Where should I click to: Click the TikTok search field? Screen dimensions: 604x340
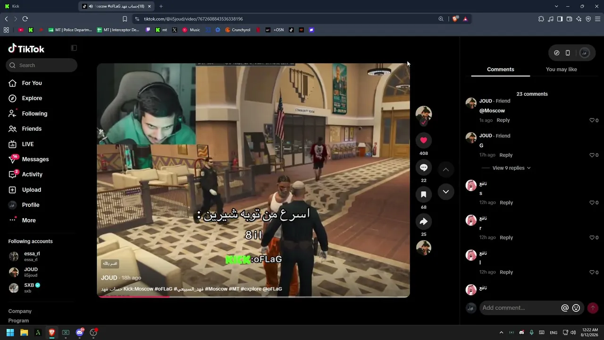[x=42, y=65]
